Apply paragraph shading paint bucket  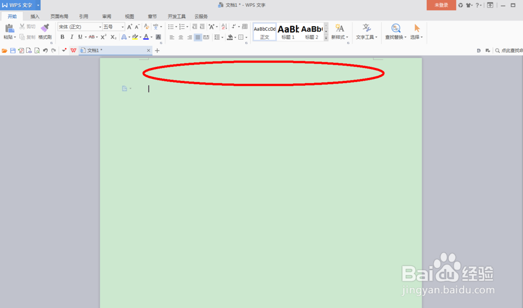point(230,37)
